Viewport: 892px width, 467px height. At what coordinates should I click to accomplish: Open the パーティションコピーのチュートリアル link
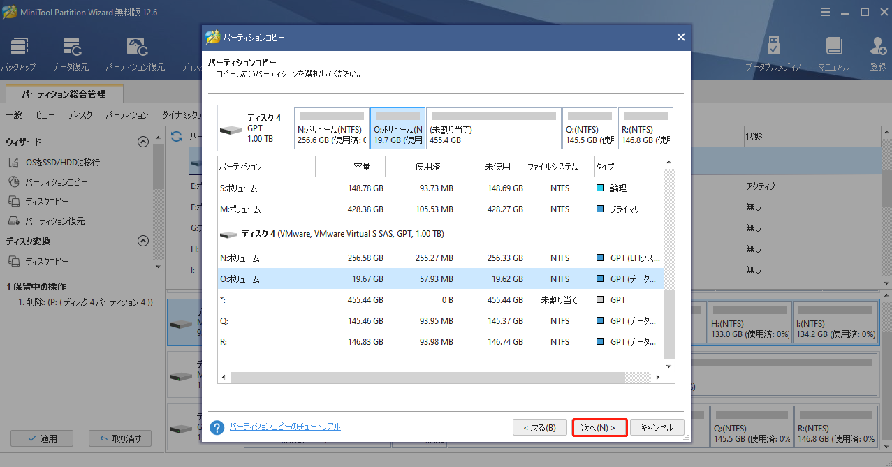point(286,427)
